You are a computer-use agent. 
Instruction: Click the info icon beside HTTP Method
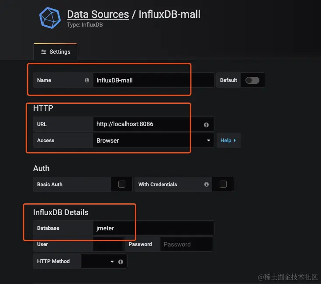pyautogui.click(x=121, y=262)
